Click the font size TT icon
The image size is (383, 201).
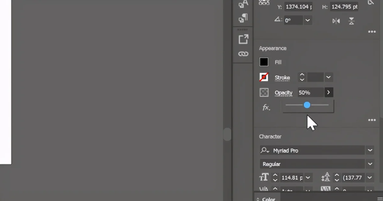click(x=264, y=177)
